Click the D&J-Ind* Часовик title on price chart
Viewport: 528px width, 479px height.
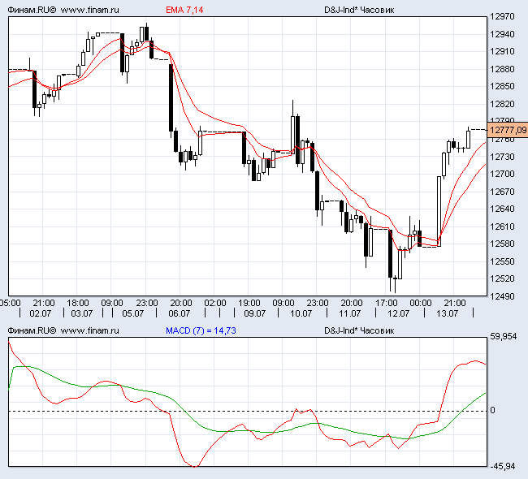[359, 10]
